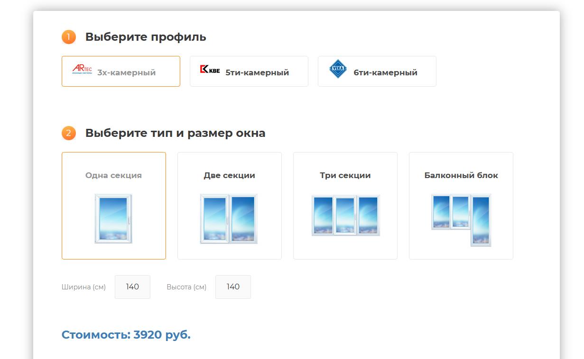Click the Одна секция label
The height and width of the screenshot is (359, 584).
[x=113, y=175]
